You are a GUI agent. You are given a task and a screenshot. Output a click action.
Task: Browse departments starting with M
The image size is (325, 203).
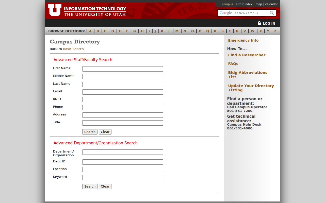coord(177,31)
